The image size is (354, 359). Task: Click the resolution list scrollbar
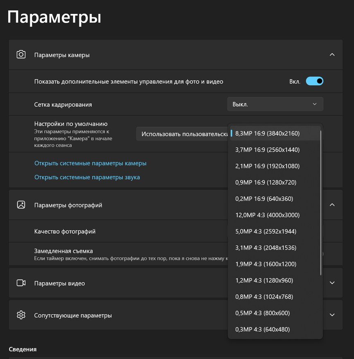[321, 203]
